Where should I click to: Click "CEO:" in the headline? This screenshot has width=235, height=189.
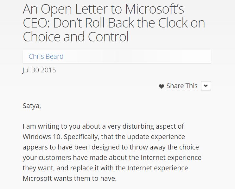click(36, 23)
